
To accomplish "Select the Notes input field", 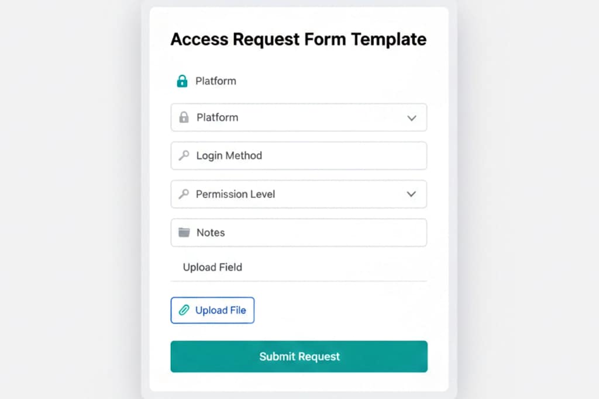I will pyautogui.click(x=298, y=232).
